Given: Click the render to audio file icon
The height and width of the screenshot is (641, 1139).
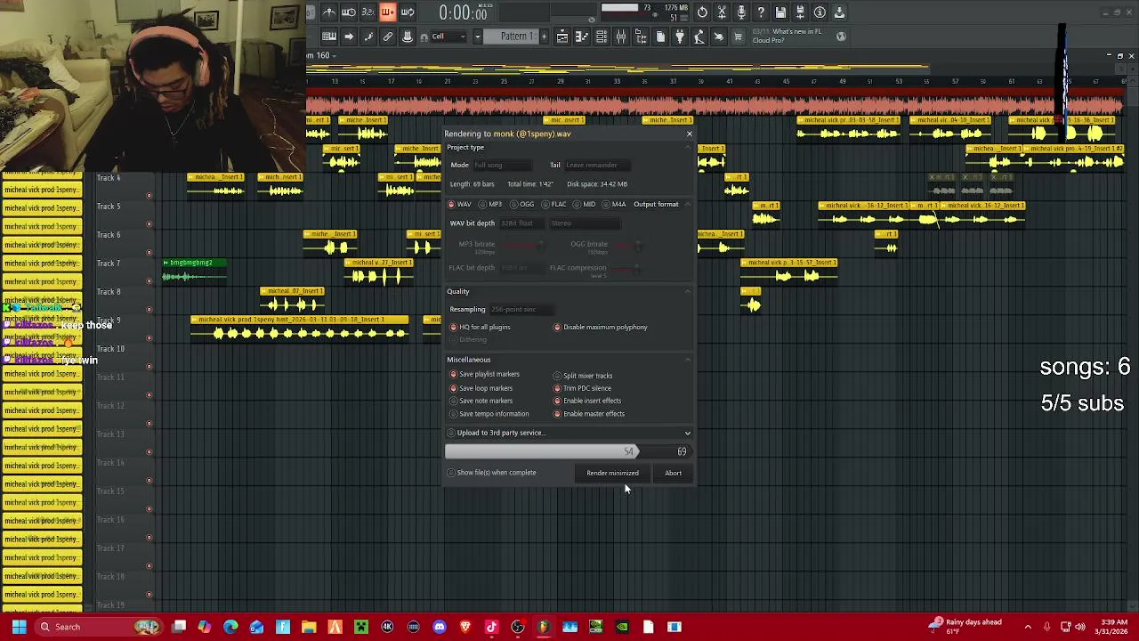Looking at the screenshot, I should click(x=800, y=12).
